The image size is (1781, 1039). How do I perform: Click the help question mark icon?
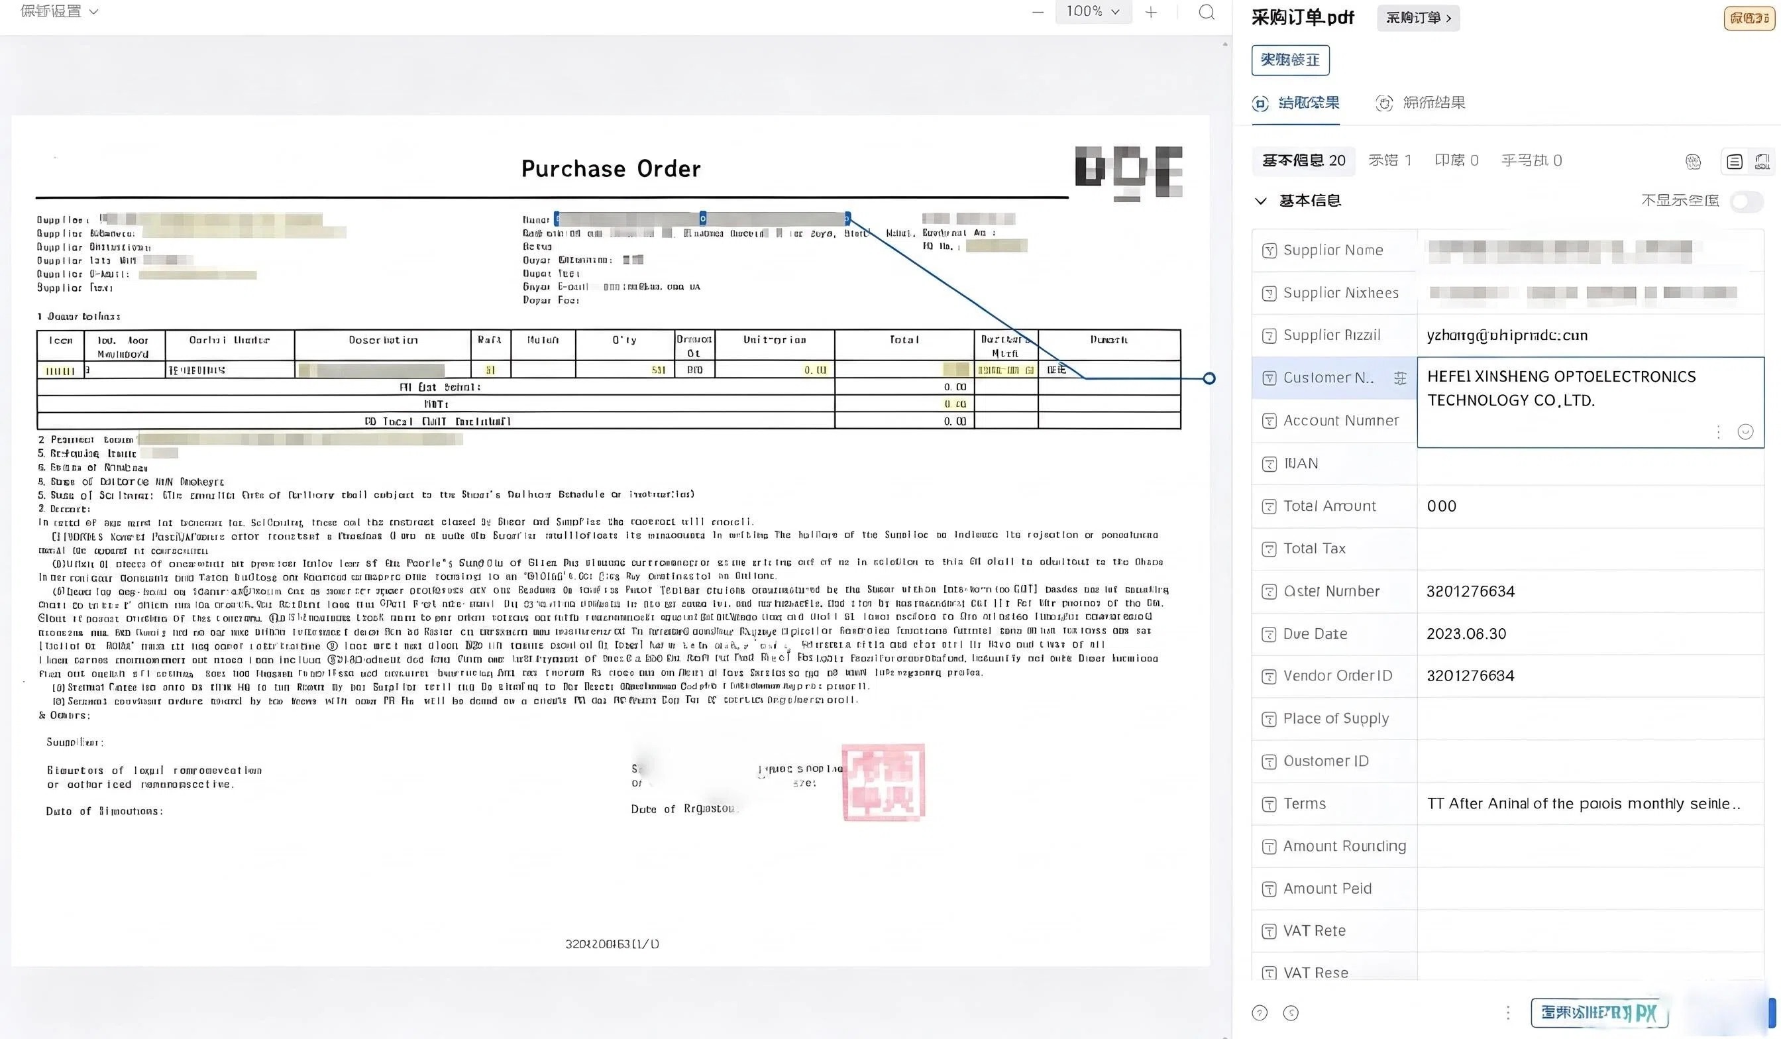pos(1260,1013)
